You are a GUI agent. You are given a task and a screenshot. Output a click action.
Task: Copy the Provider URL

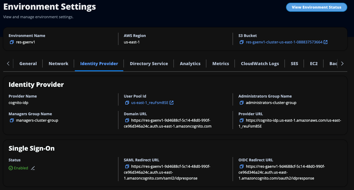[241, 120]
